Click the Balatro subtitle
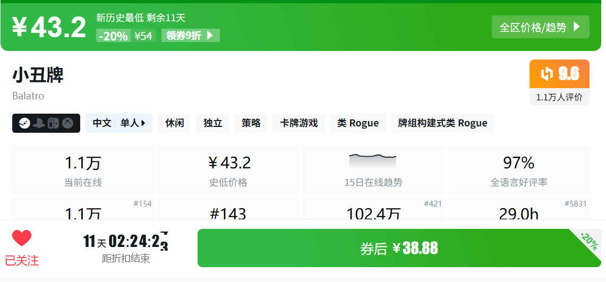Image resolution: width=606 pixels, height=282 pixels. coord(28,96)
